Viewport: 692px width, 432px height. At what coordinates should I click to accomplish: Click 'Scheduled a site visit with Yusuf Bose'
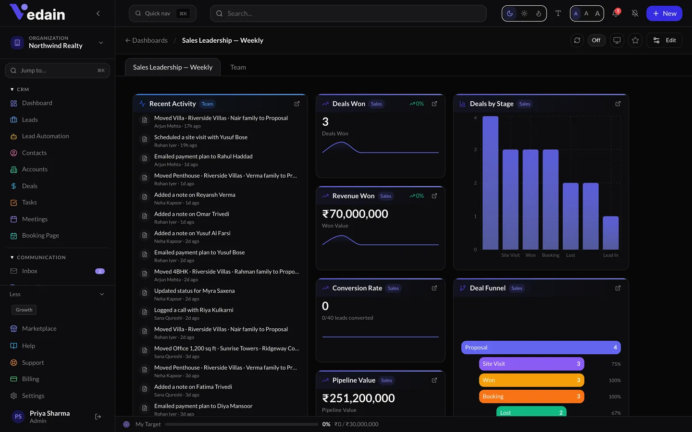[201, 137]
